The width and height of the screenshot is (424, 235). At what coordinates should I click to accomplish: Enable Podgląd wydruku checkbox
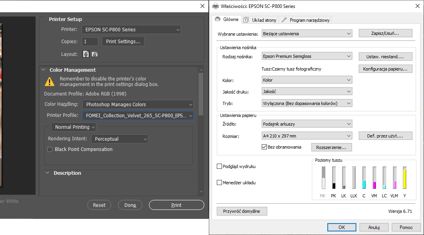pos(219,166)
